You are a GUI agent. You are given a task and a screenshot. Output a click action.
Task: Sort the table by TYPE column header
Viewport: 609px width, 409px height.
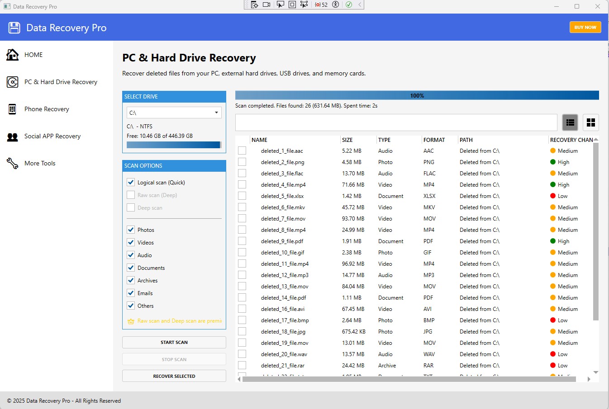pyautogui.click(x=399, y=140)
